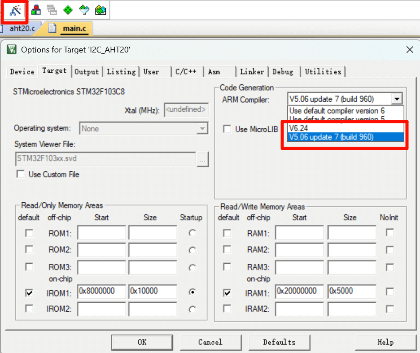Click the Manage Multi-Project Workspace icon
The image size is (420, 353).
[52, 10]
